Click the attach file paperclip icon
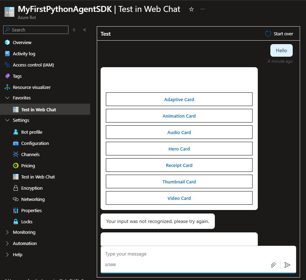The width and height of the screenshot is (306, 280). (x=273, y=265)
